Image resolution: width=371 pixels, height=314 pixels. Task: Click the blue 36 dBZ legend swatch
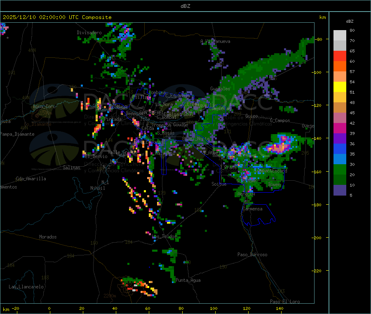pos(340,149)
